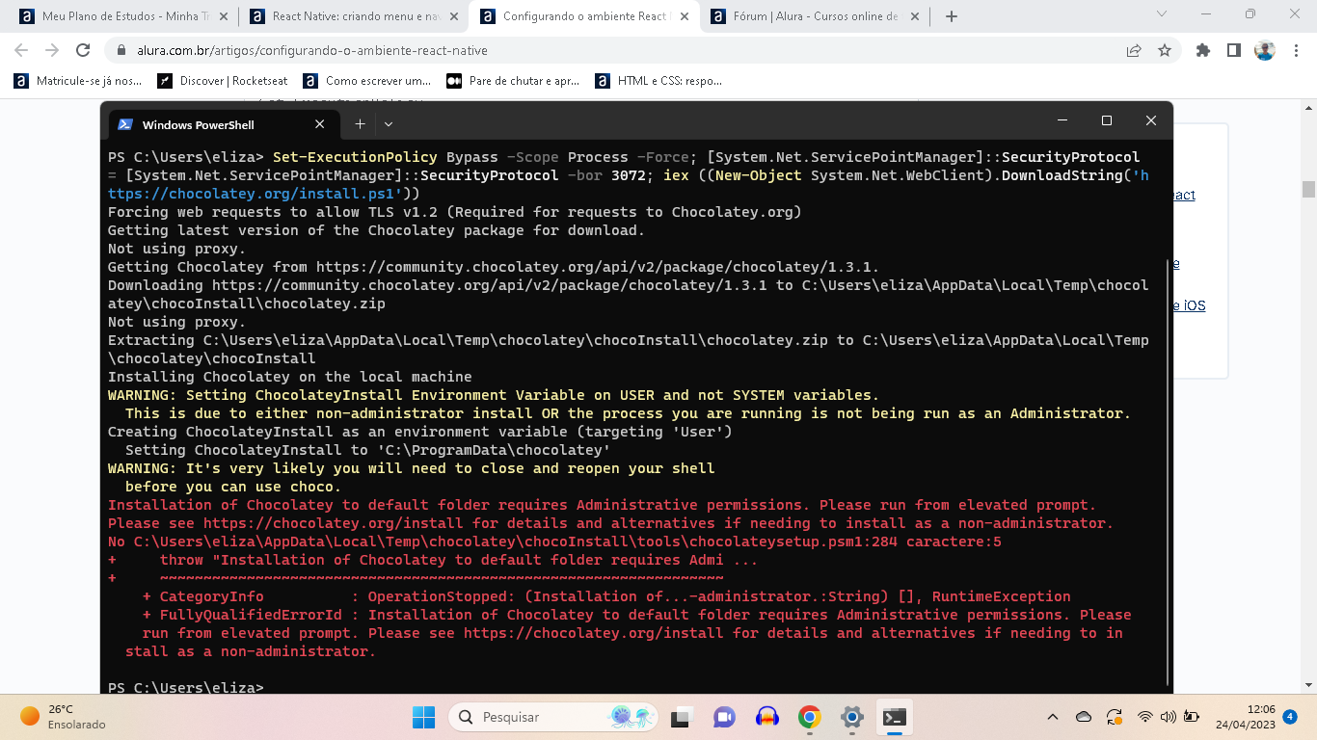The width and height of the screenshot is (1317, 740).
Task: Open the clock showing 12:06 24/04/2023
Action: [x=1245, y=717]
